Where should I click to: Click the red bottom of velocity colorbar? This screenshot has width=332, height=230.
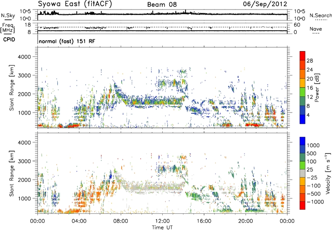coord(303,206)
